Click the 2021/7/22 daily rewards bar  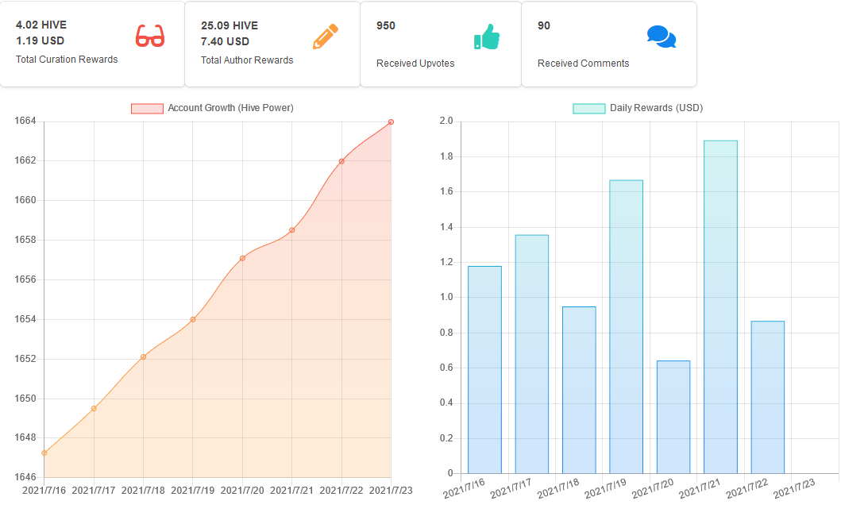tap(768, 397)
